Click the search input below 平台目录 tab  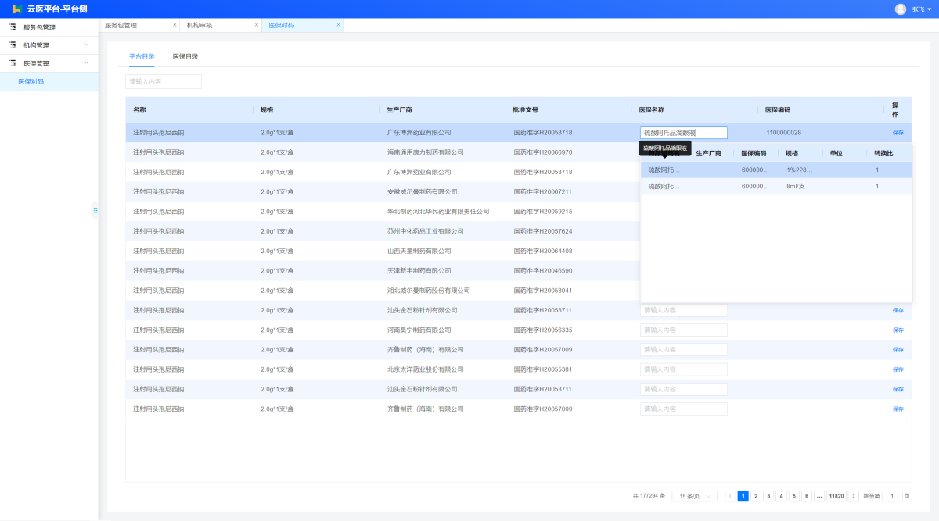click(x=164, y=81)
